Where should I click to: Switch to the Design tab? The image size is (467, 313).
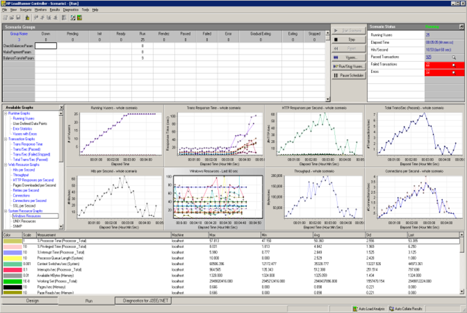coord(32,301)
